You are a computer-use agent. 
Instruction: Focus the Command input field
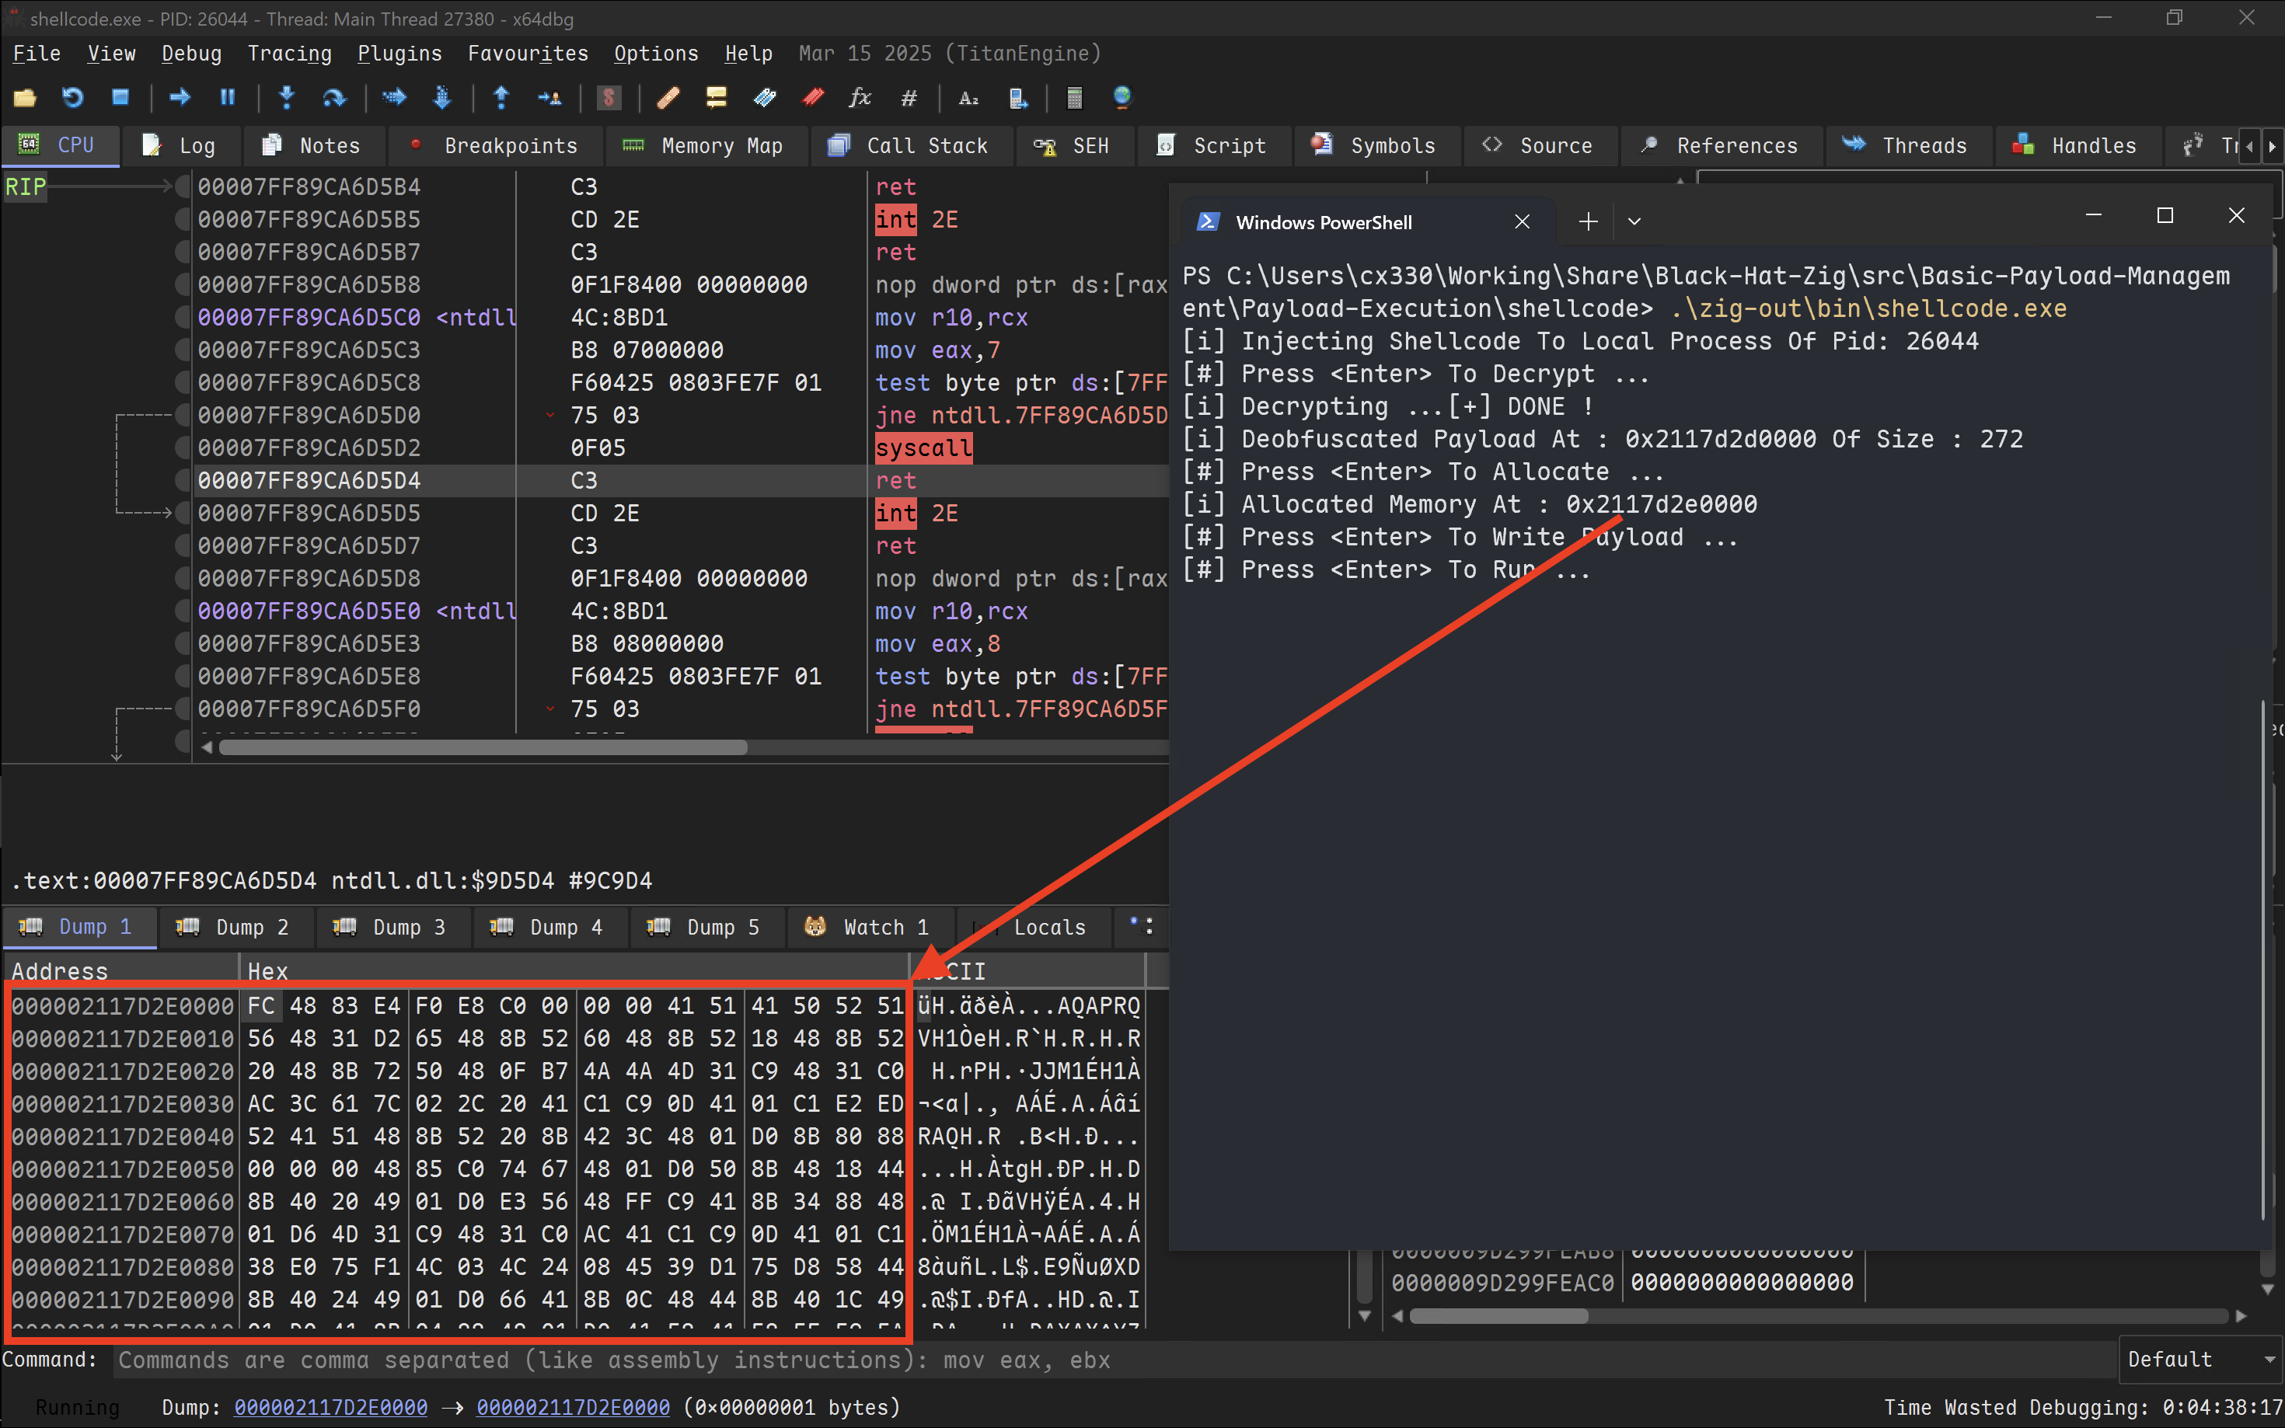coord(1115,1360)
